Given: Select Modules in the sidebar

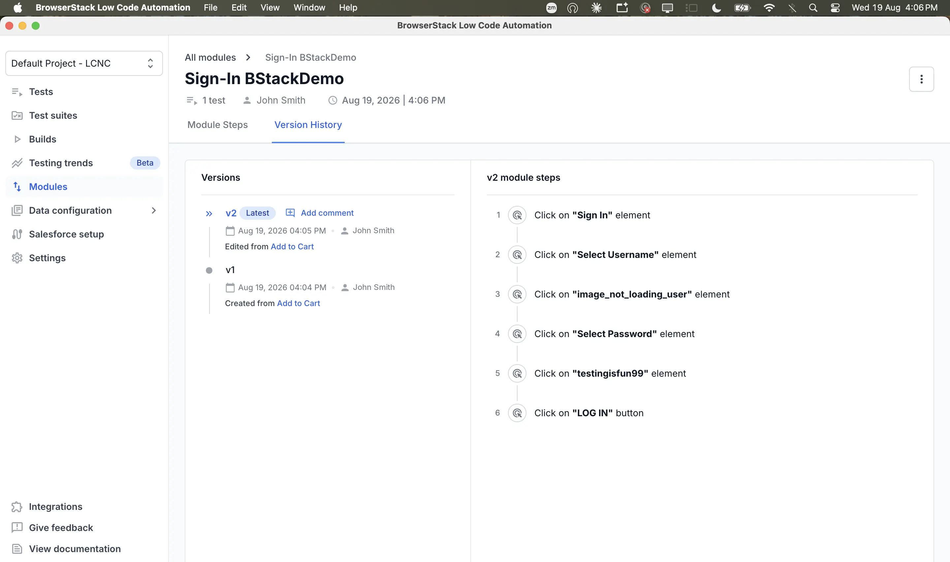Looking at the screenshot, I should click(48, 187).
